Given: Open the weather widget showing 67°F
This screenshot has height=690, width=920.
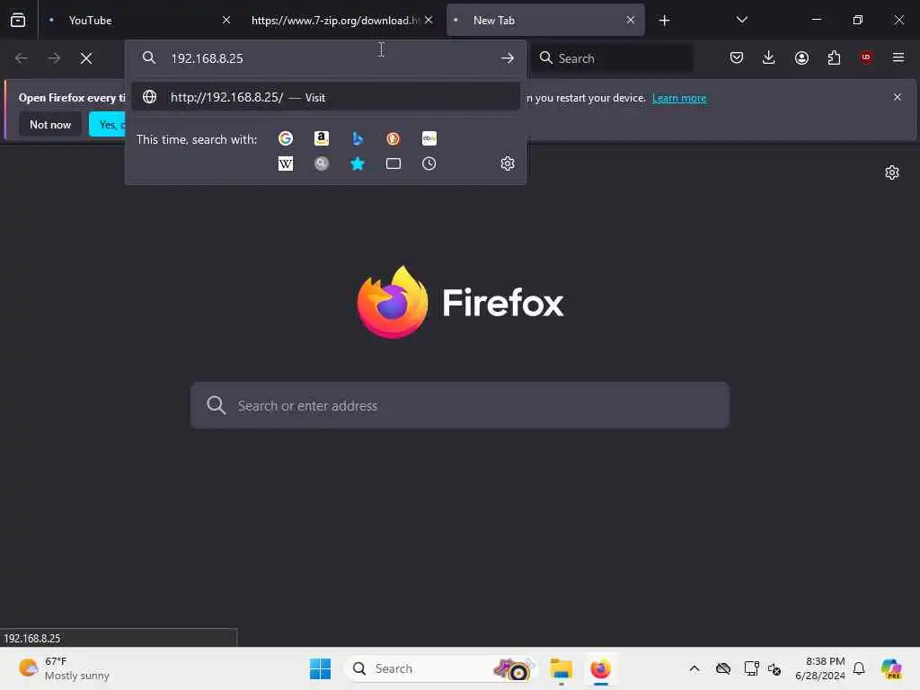Looking at the screenshot, I should point(65,668).
